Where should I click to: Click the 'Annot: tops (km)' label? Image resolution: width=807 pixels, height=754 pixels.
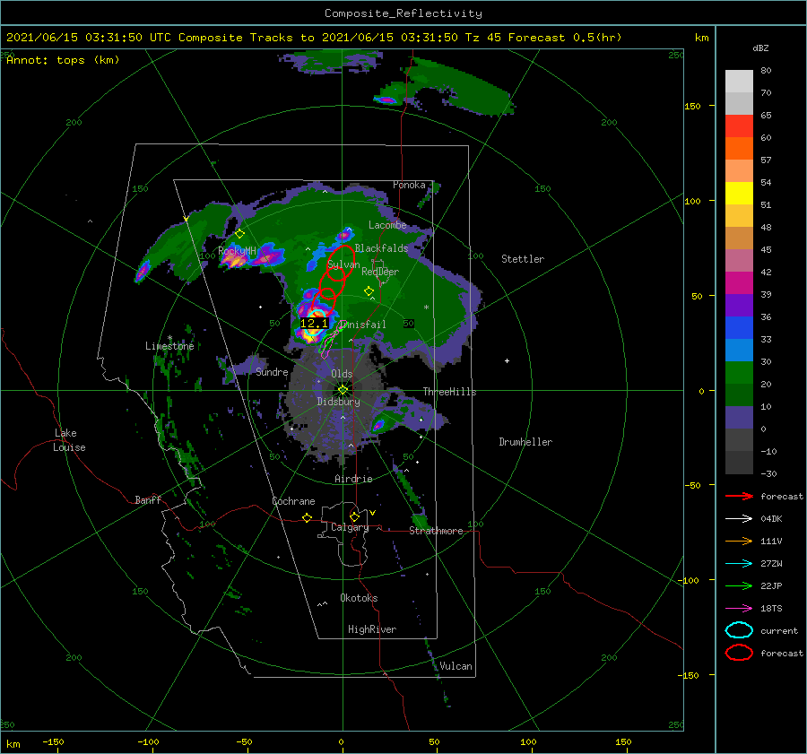(x=63, y=60)
